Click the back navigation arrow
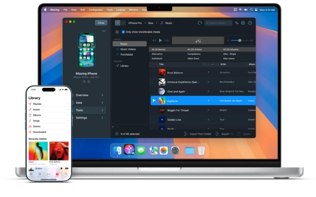This screenshot has width=316, height=197. coord(118,23)
